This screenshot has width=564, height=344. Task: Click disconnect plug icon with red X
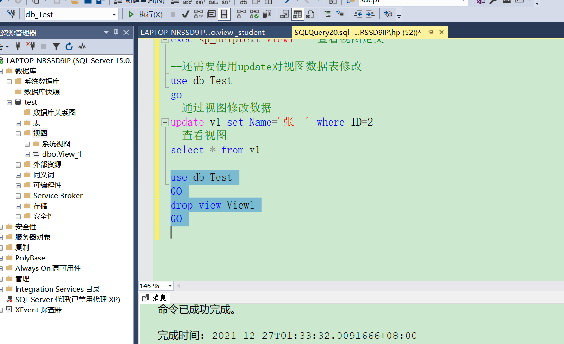(31, 46)
